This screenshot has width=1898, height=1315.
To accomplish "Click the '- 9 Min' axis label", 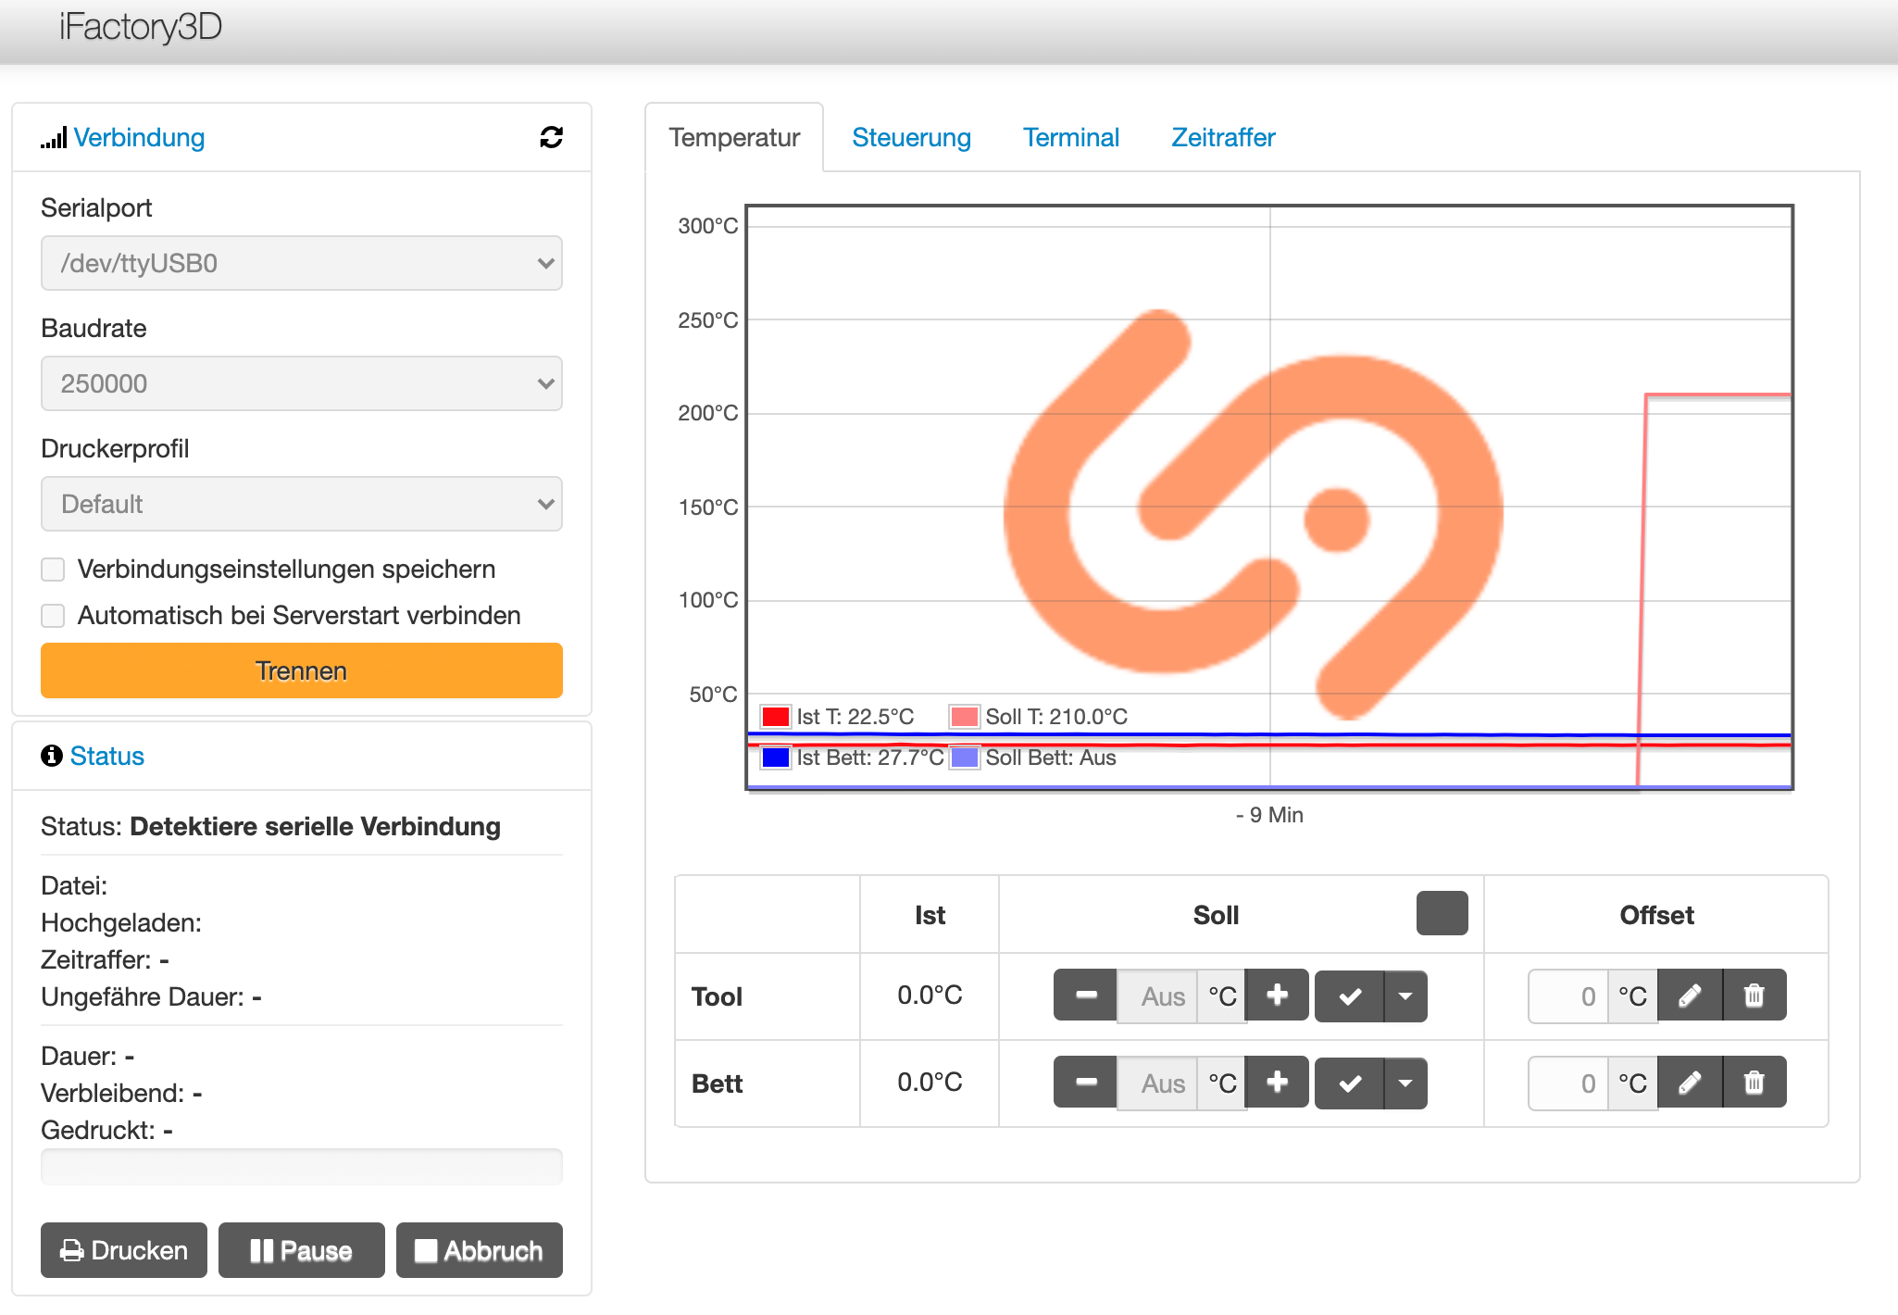I will click(x=1269, y=815).
